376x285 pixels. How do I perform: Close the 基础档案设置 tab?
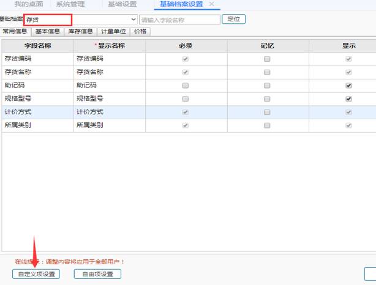(x=212, y=4)
